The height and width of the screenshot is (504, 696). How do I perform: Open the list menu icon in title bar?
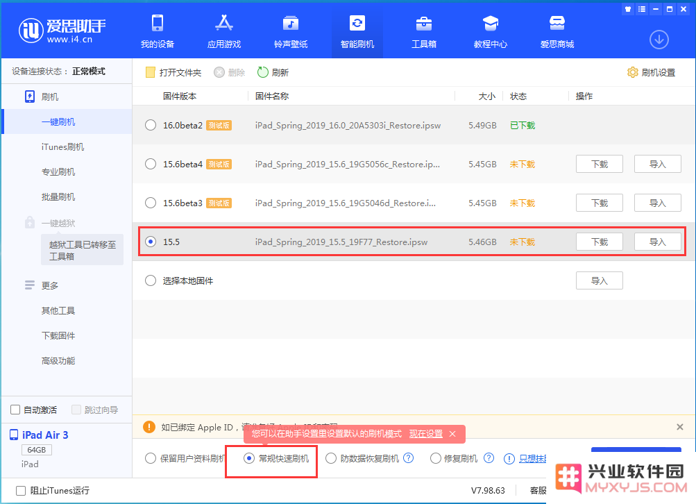641,9
